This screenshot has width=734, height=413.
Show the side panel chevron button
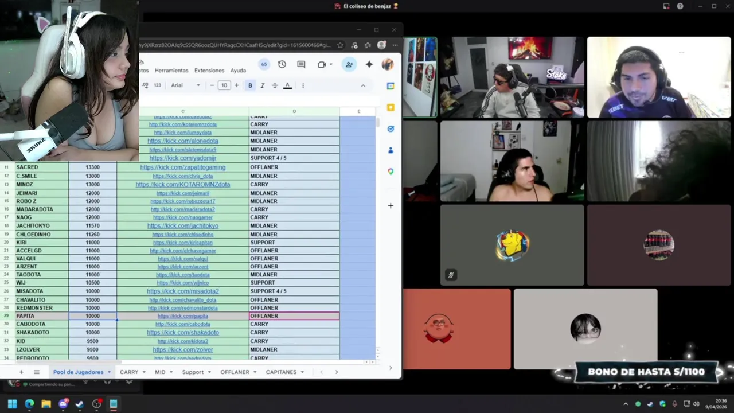[391, 368]
